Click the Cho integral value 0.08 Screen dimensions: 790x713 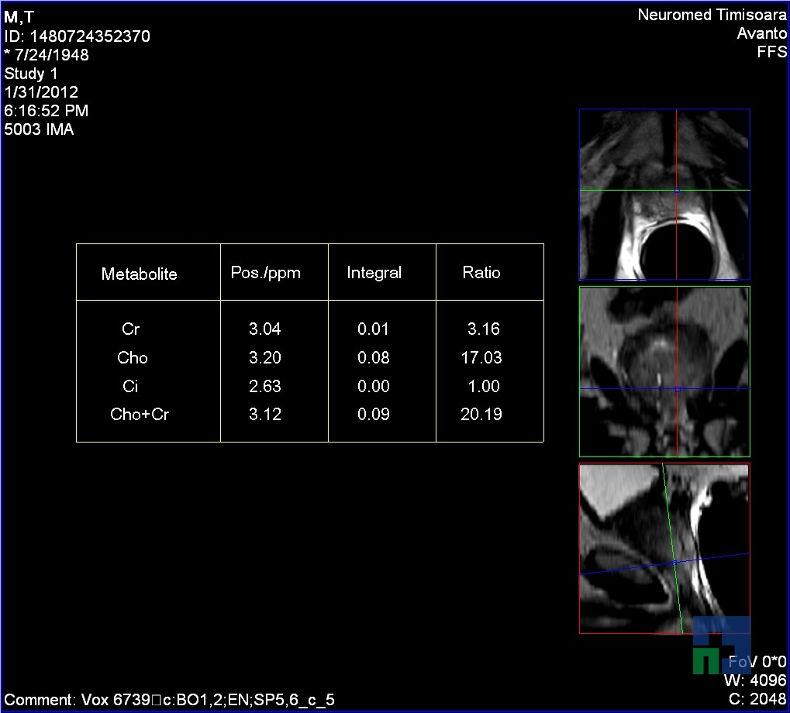373,358
